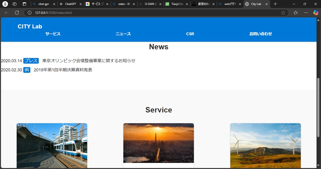Switch to the chat gpt search tab
The image size is (321, 169).
click(44, 4)
